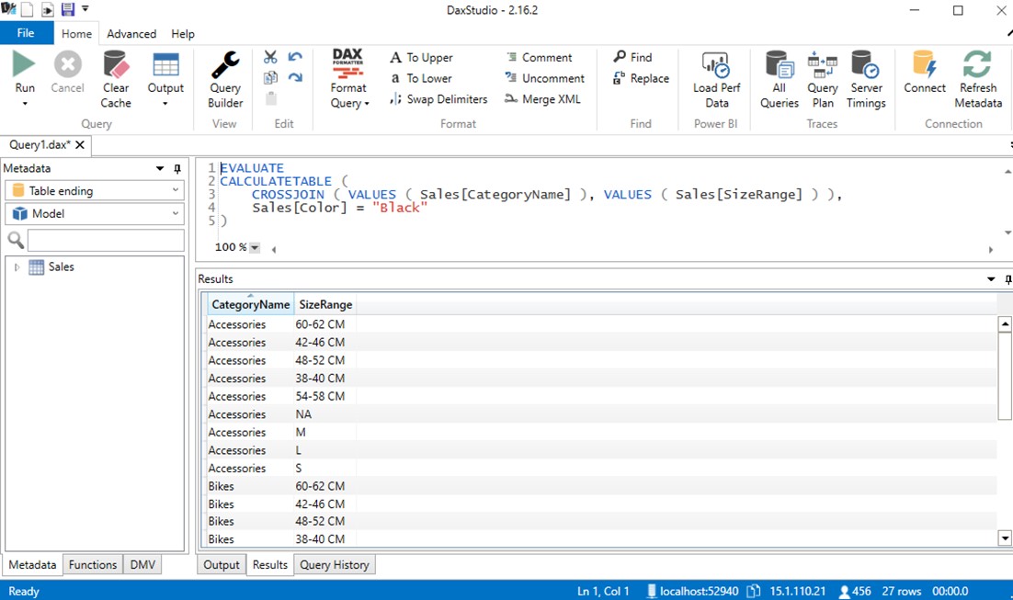Open the Help ribbon tab
The width and height of the screenshot is (1013, 600).
point(183,34)
